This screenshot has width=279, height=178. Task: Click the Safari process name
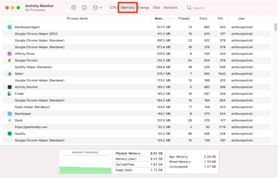click(19, 74)
